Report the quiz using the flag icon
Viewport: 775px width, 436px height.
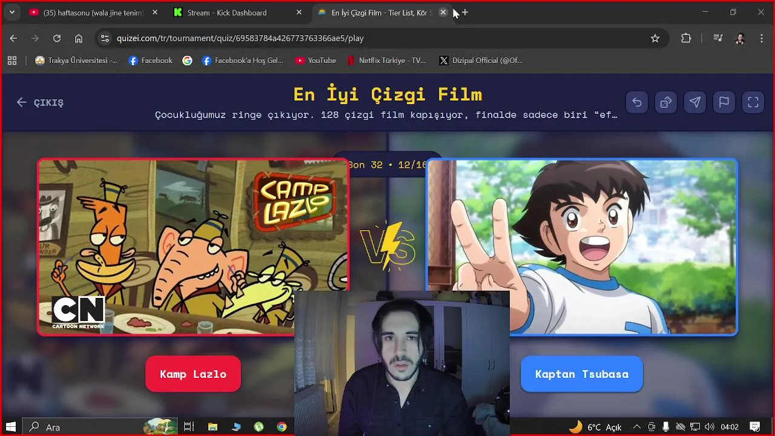(x=724, y=102)
